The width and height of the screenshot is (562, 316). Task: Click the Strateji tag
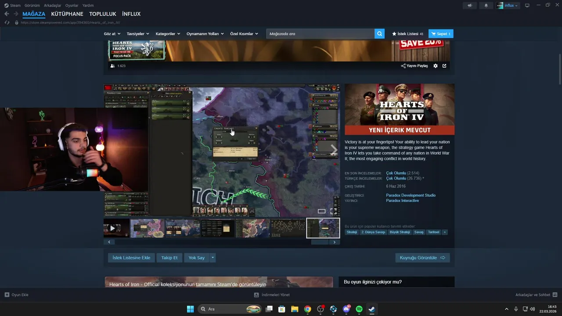click(352, 232)
